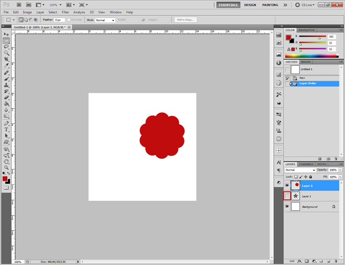Screen dimensions: 345x265
Task: Select the Crop tool
Action: pos(6,59)
